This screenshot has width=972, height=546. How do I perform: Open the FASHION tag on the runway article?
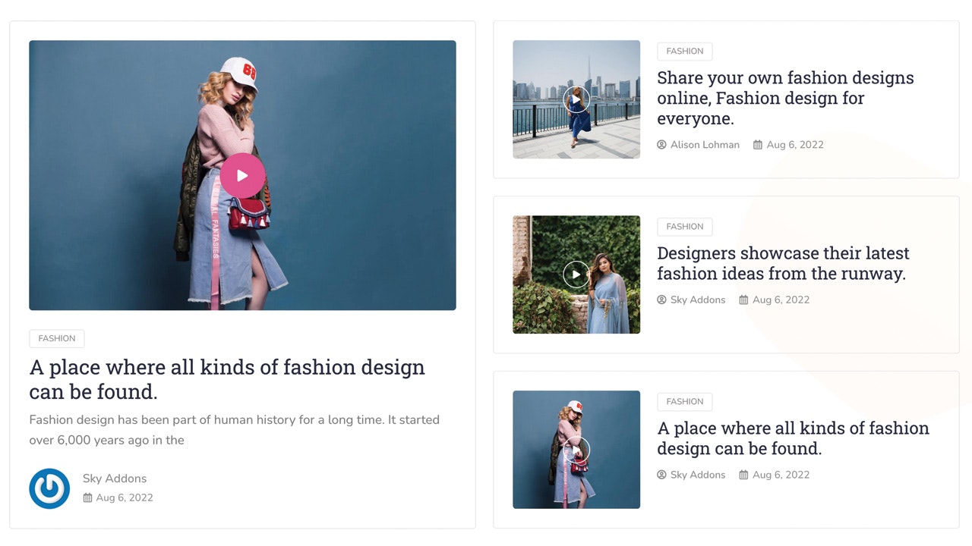click(684, 226)
